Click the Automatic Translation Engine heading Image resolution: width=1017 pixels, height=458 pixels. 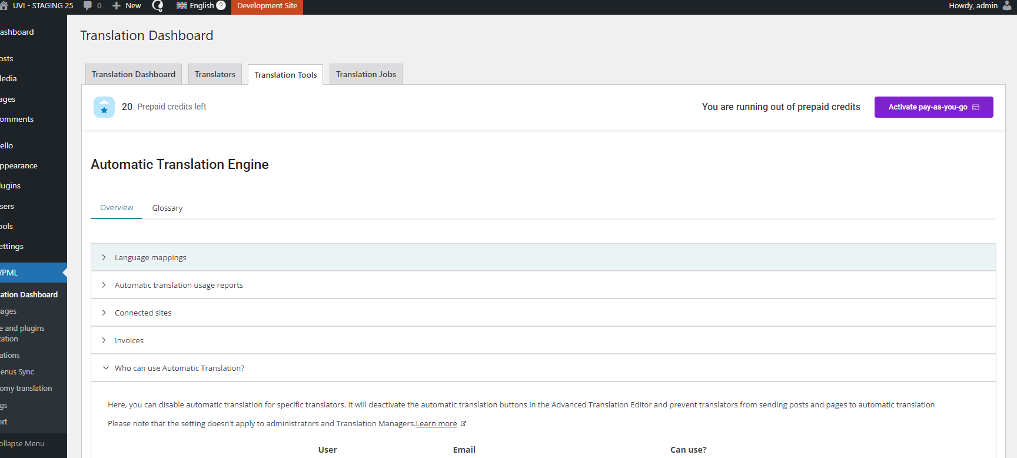tap(180, 164)
